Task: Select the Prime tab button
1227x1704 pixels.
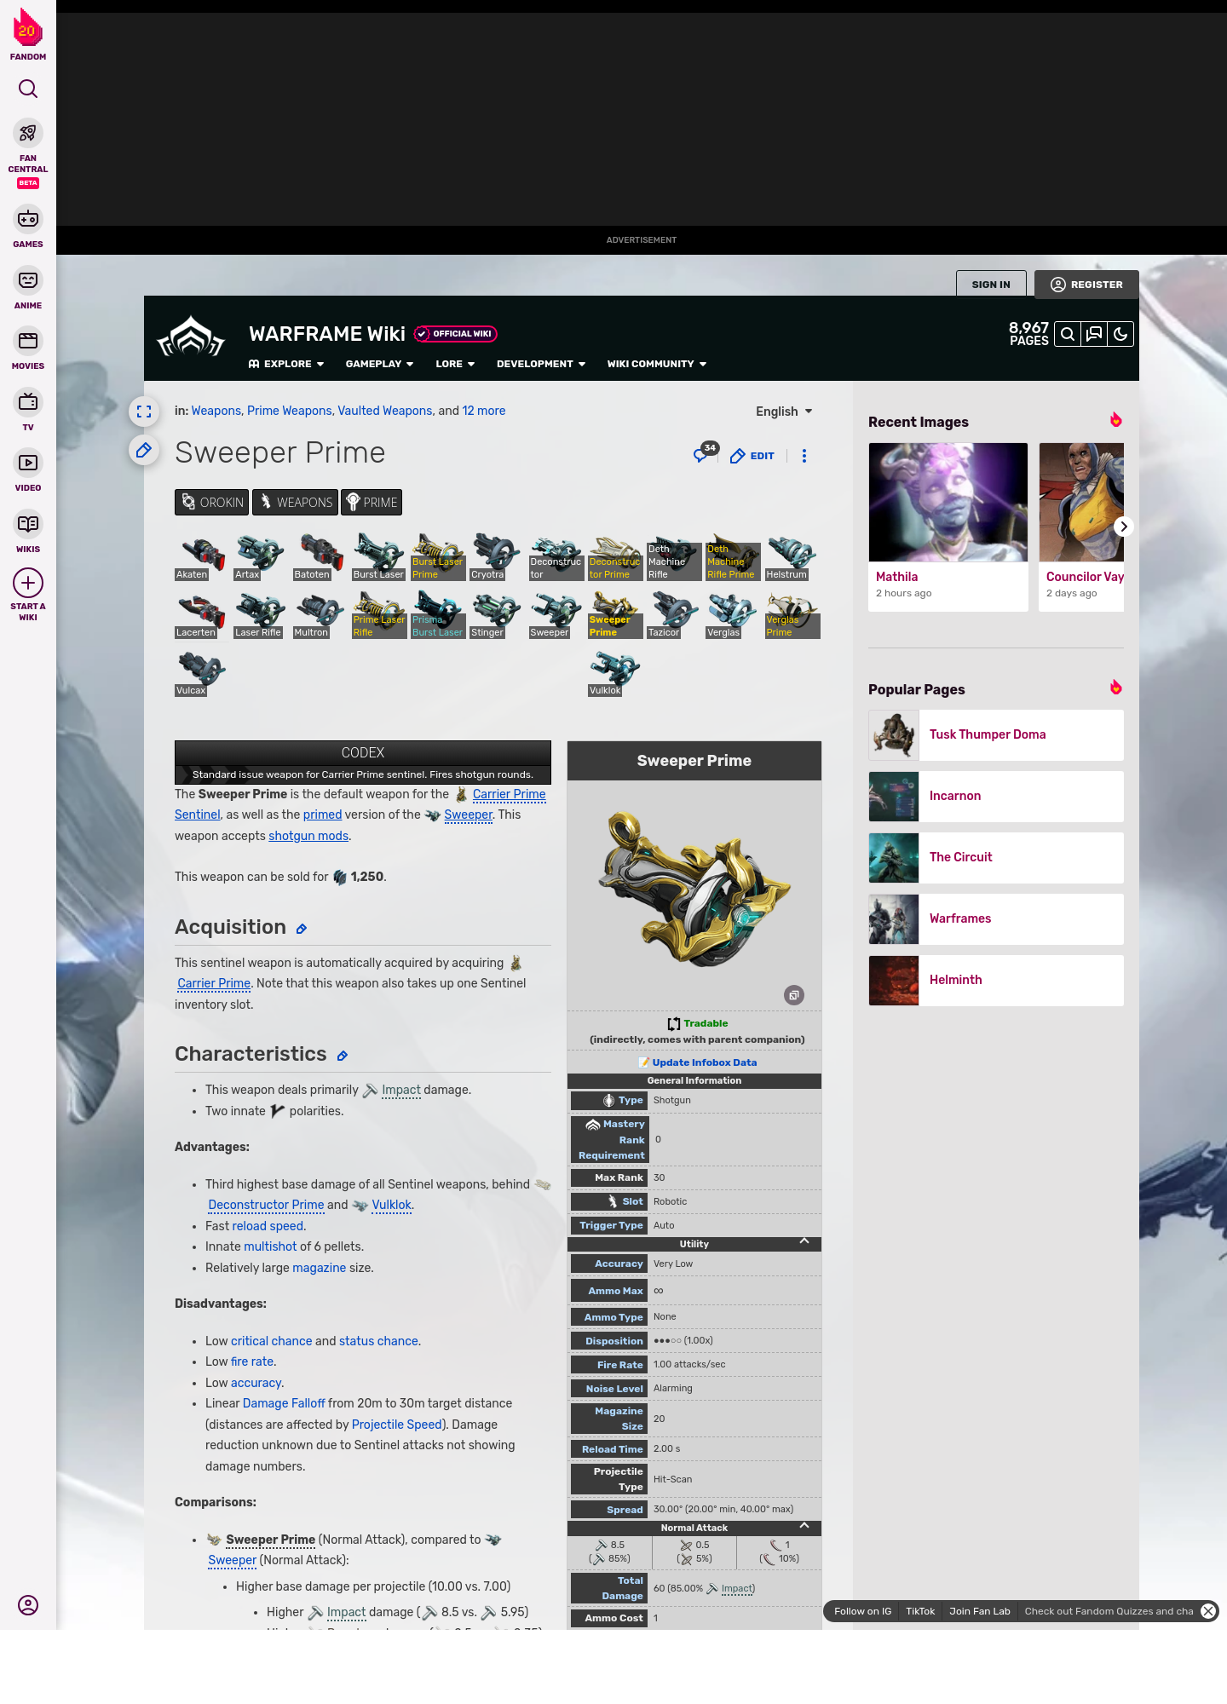Action: (x=372, y=503)
